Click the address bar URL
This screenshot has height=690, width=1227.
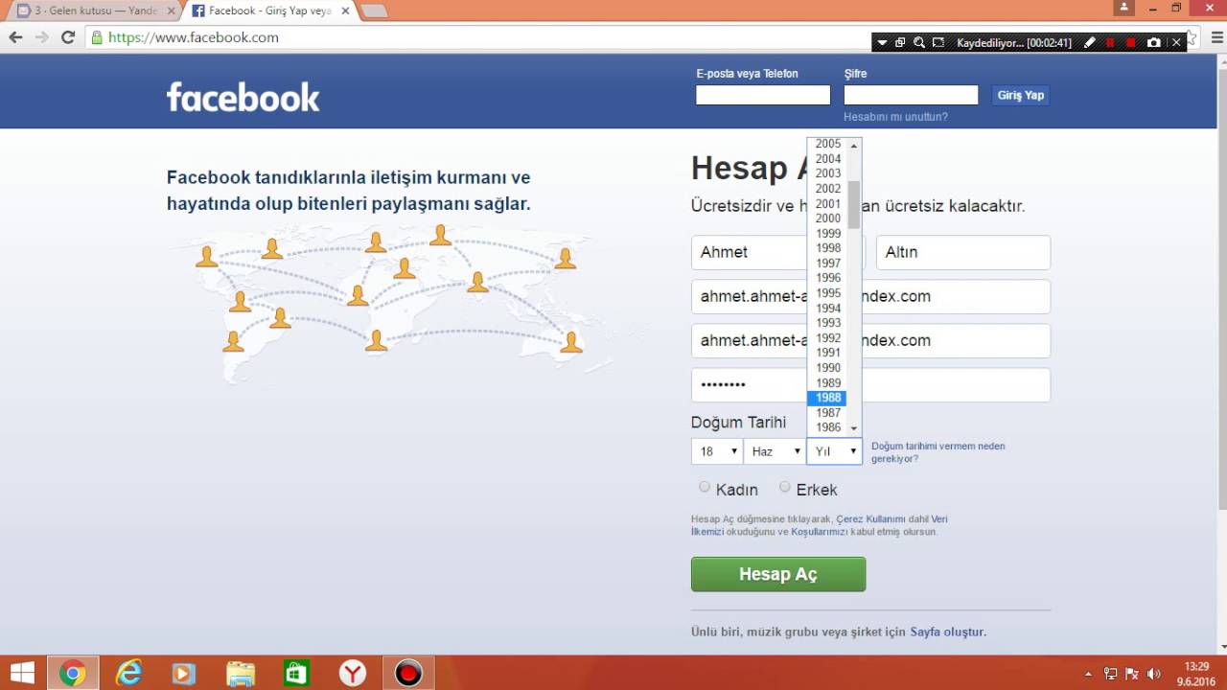pyautogui.click(x=194, y=37)
